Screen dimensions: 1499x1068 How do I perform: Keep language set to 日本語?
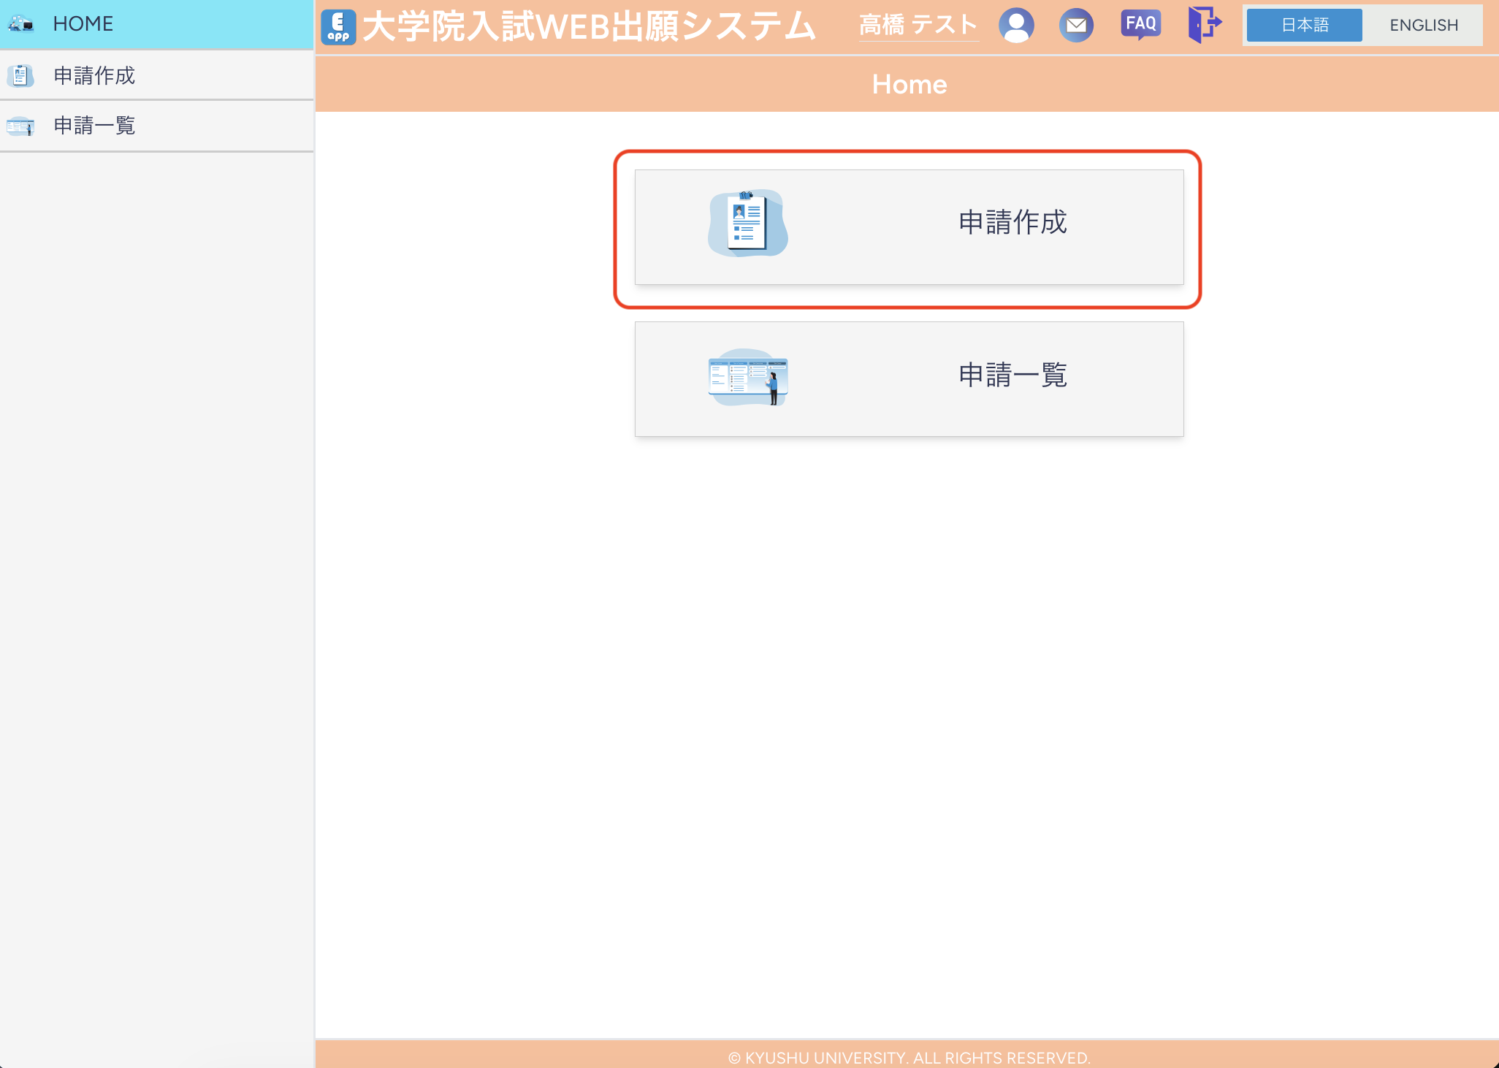coord(1304,24)
